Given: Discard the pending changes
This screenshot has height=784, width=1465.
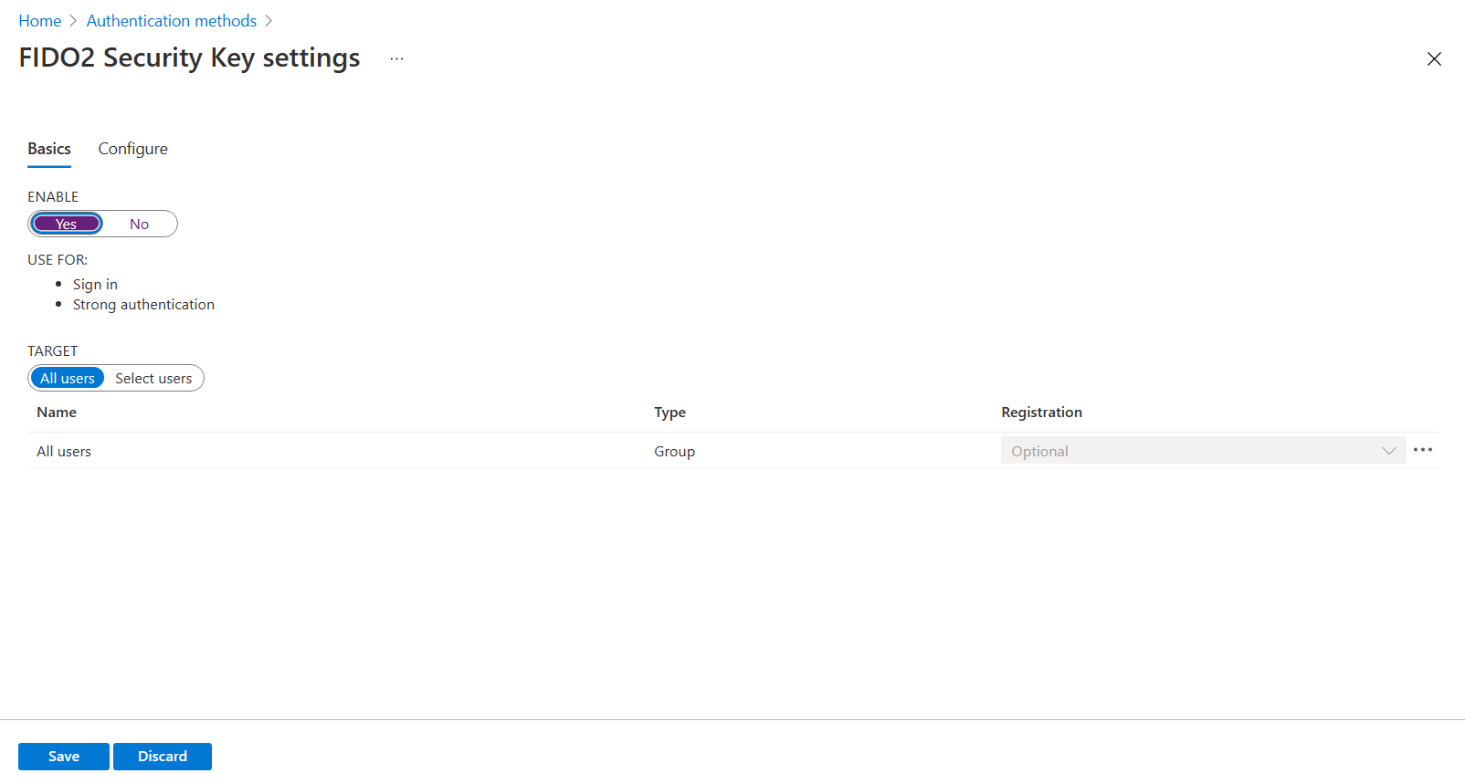Looking at the screenshot, I should [x=163, y=756].
